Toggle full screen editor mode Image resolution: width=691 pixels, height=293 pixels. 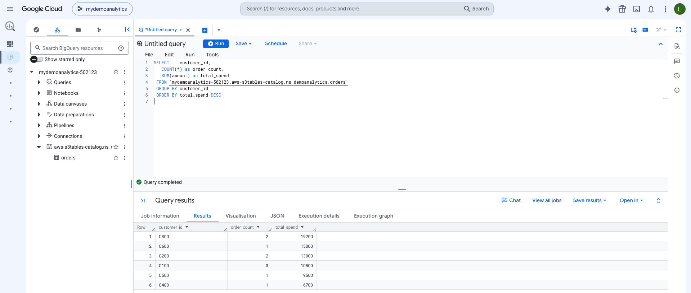tap(678, 30)
